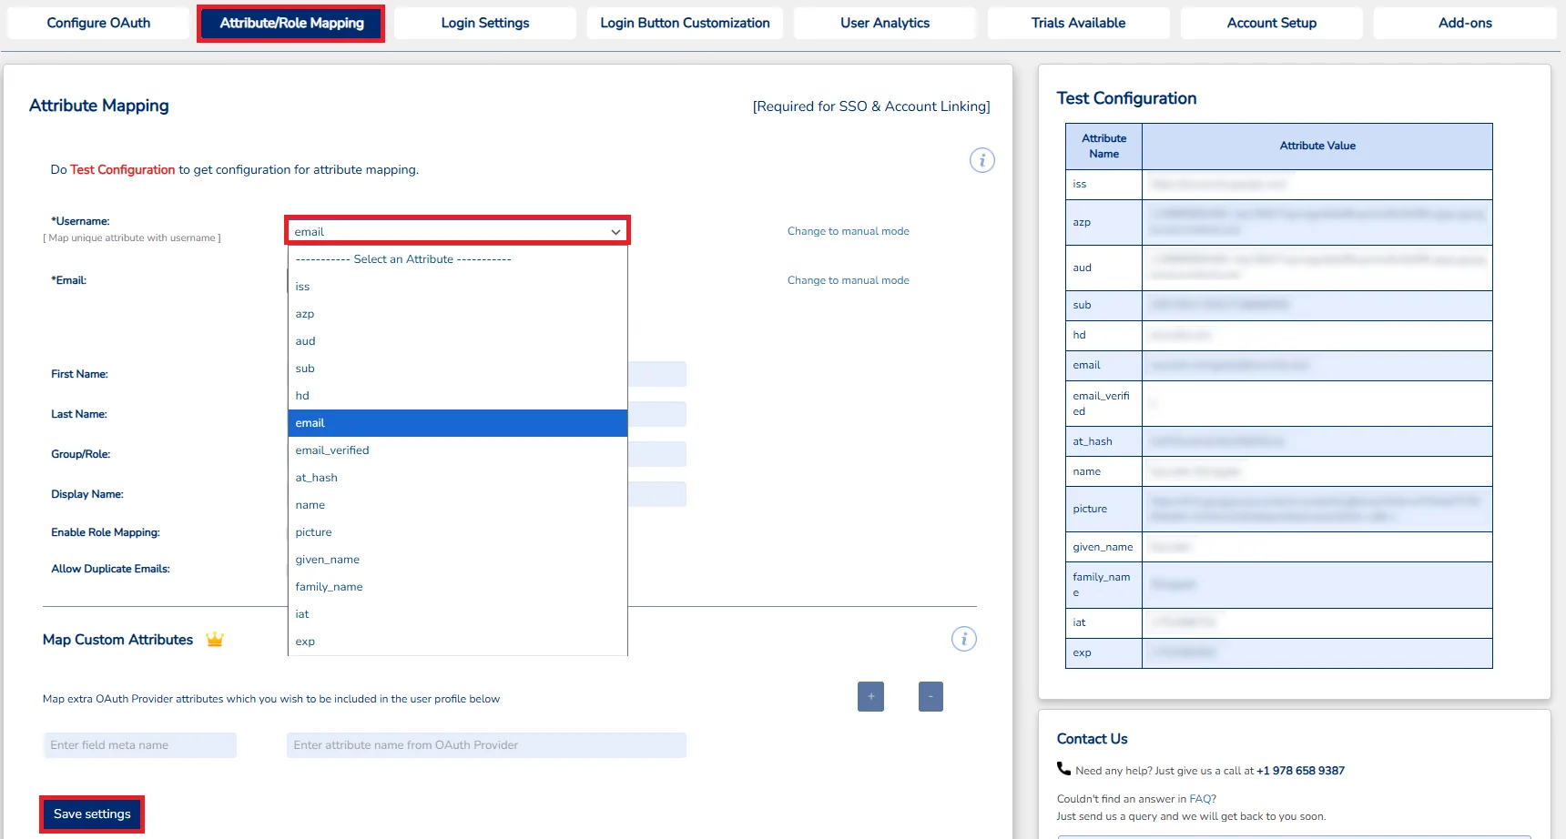Click the 'Display Name:' label
Screen dimensions: 1566x839
87,494
